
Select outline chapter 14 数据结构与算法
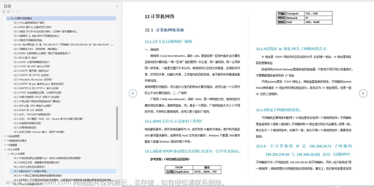tap(17, 141)
